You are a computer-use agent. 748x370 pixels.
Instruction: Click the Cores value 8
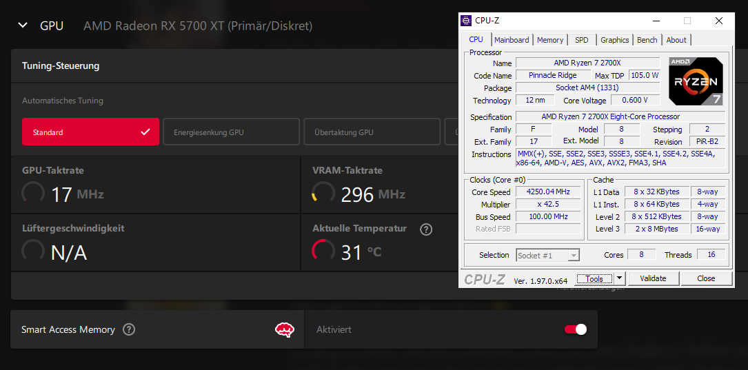641,255
